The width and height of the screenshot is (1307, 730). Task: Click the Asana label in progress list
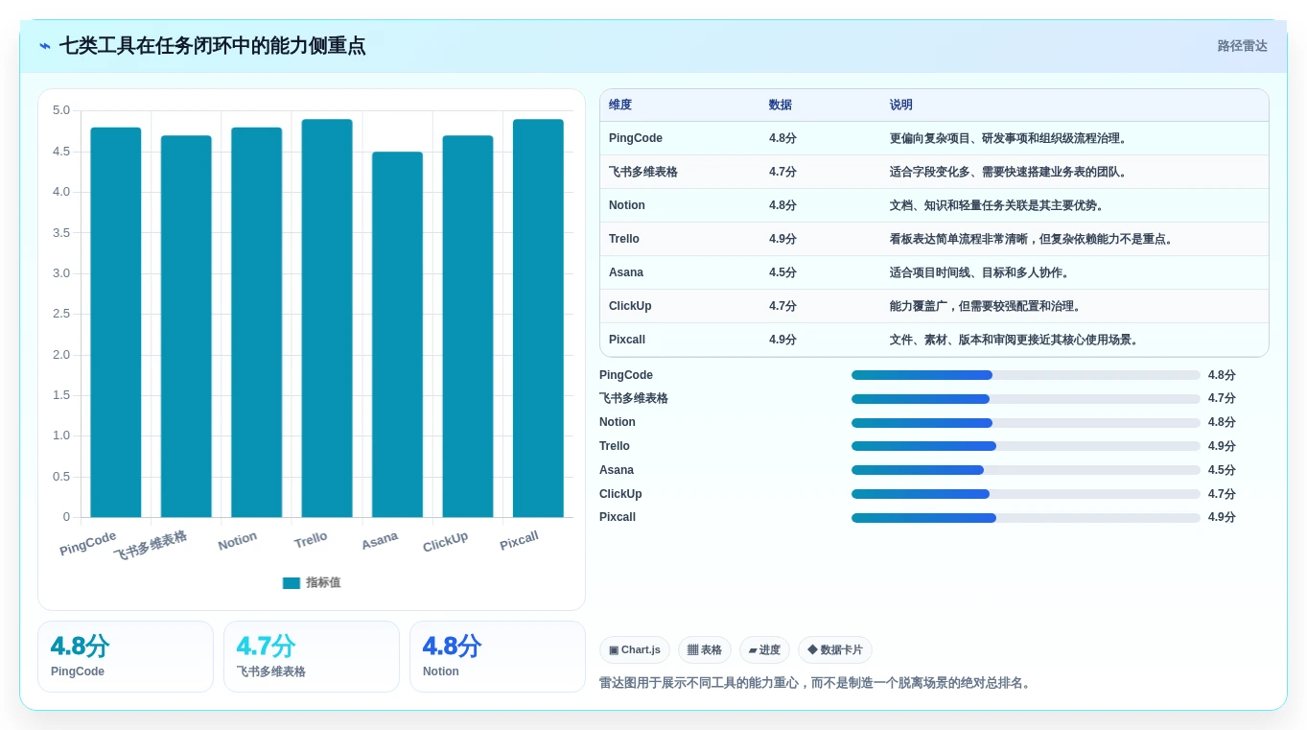coord(617,470)
